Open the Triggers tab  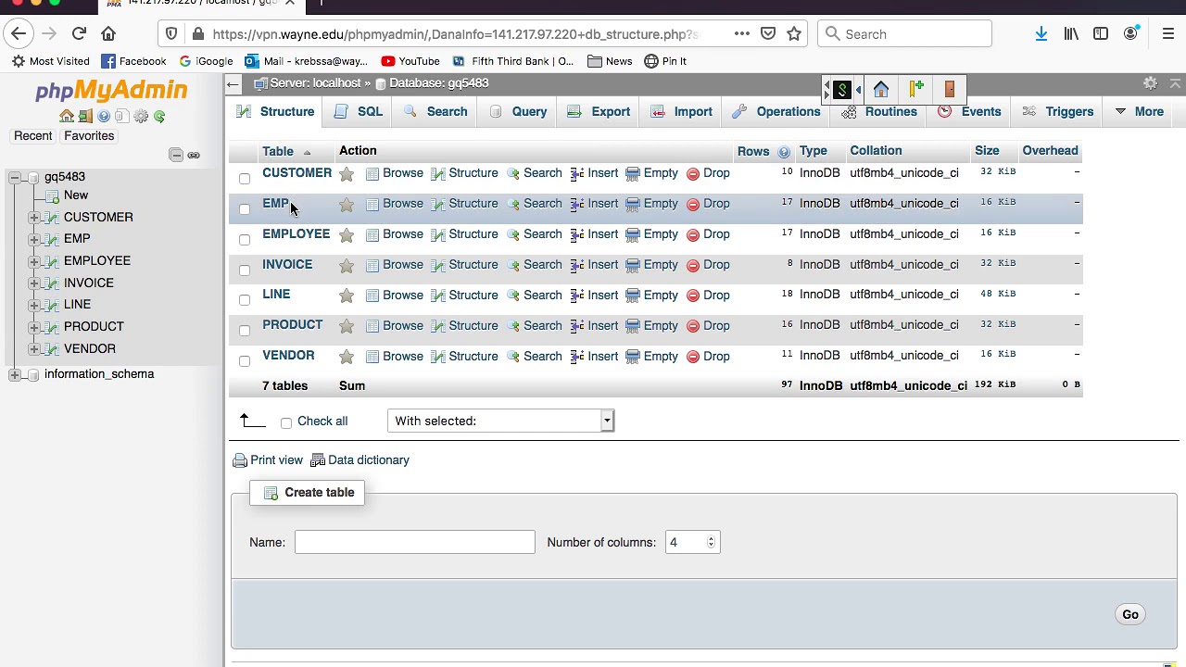pos(1058,111)
